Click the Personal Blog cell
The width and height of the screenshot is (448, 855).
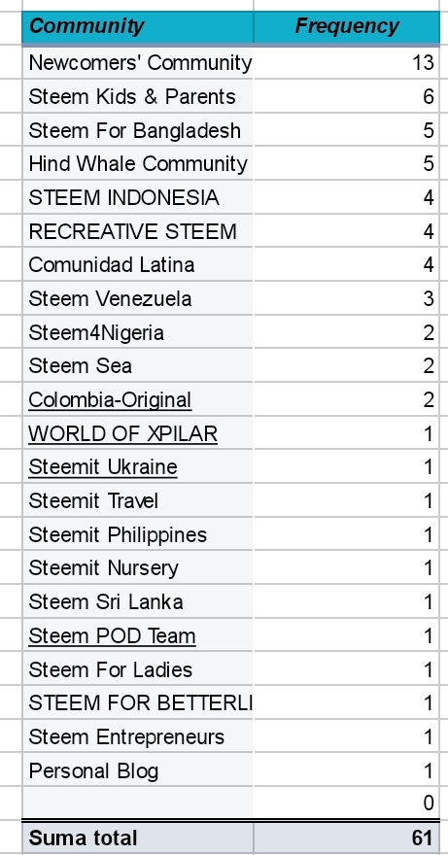click(x=138, y=770)
